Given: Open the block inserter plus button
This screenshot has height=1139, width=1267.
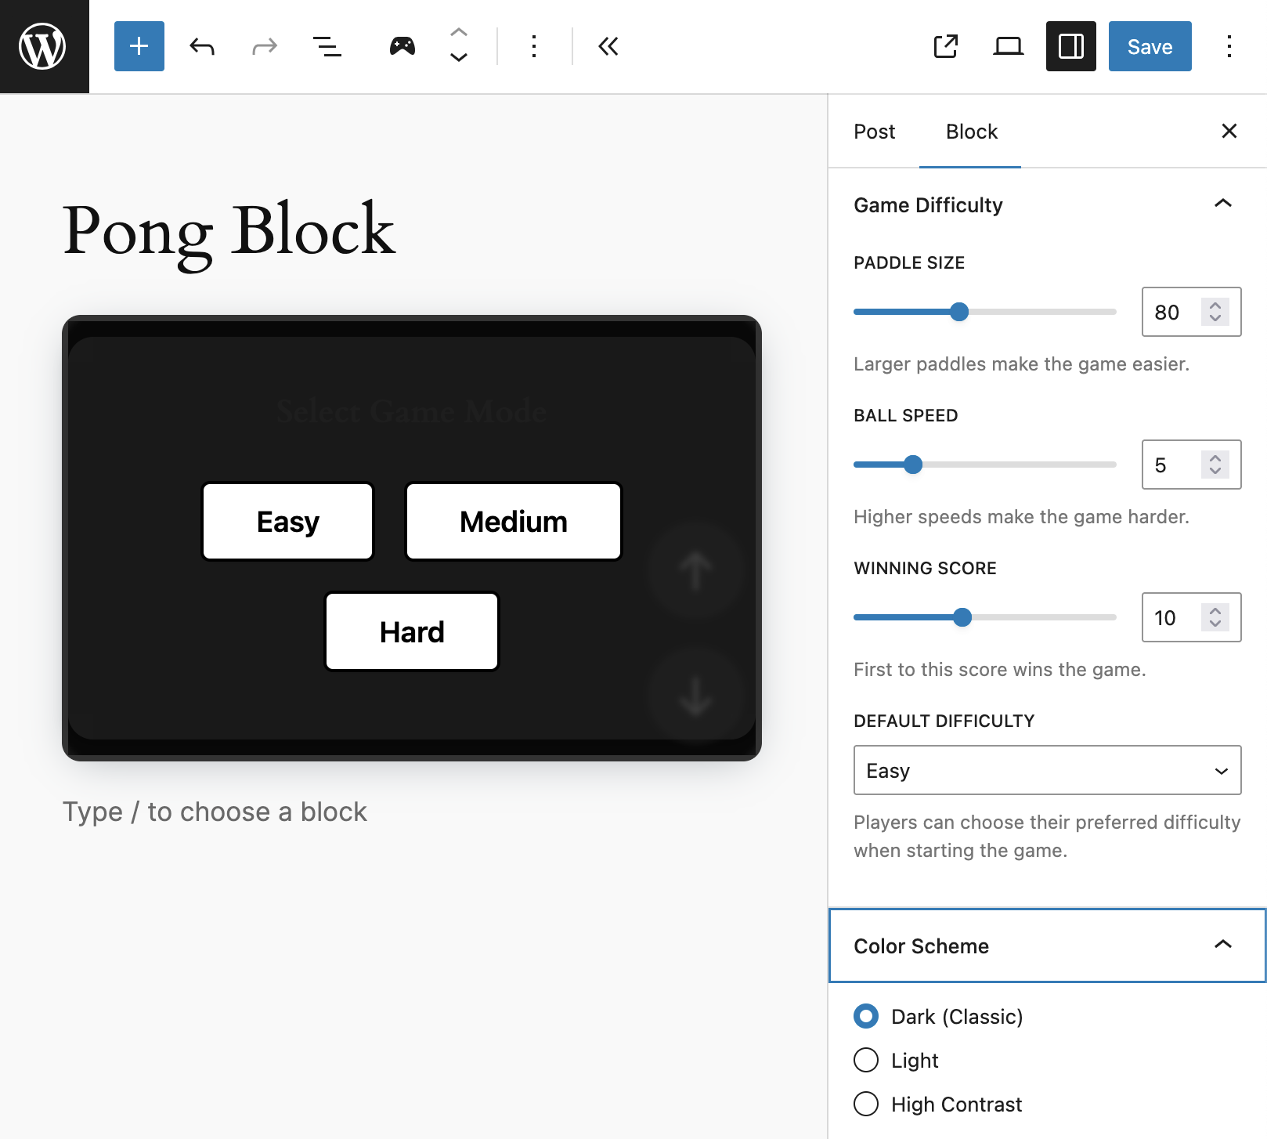Looking at the screenshot, I should click(x=139, y=46).
